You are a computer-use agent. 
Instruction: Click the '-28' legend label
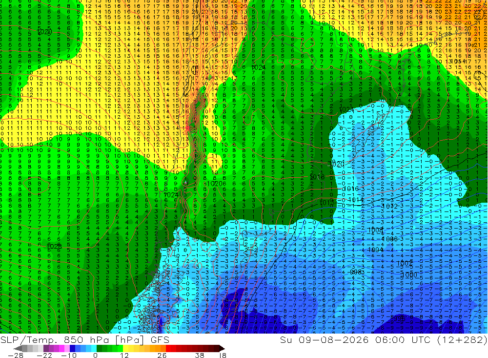click(x=16, y=355)
